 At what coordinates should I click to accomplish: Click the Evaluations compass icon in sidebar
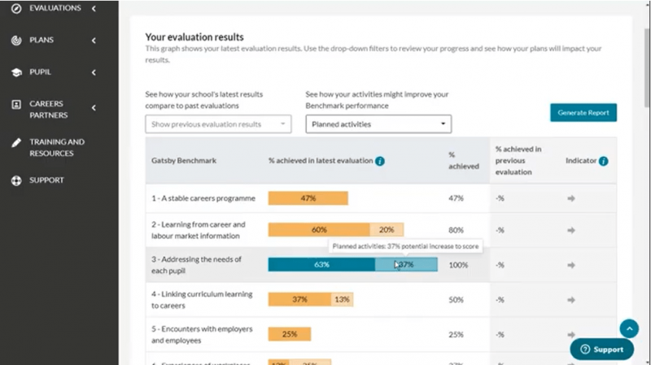[x=16, y=8]
